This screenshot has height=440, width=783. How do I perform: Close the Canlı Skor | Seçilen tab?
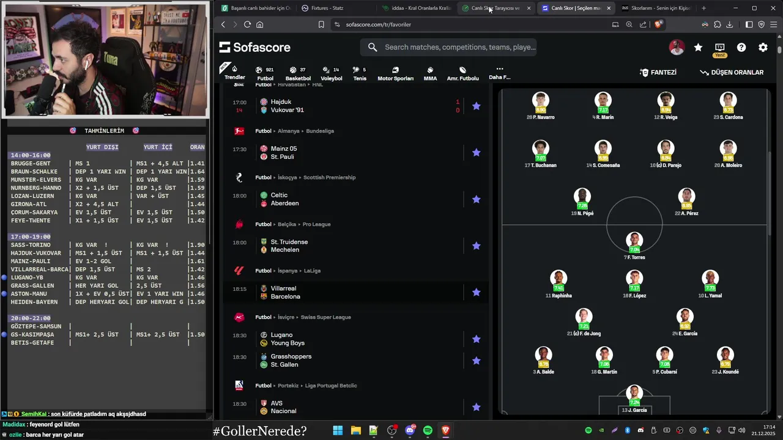608,8
